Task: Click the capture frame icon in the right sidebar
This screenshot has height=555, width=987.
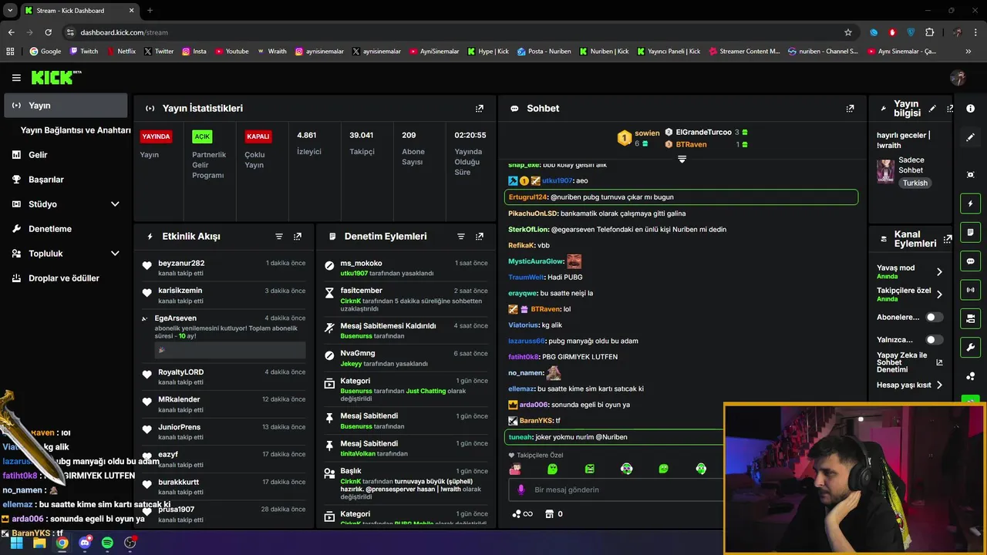Action: point(971,175)
